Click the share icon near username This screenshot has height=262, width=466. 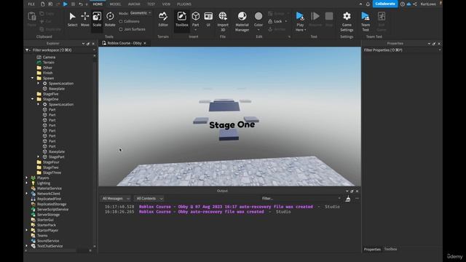click(414, 4)
